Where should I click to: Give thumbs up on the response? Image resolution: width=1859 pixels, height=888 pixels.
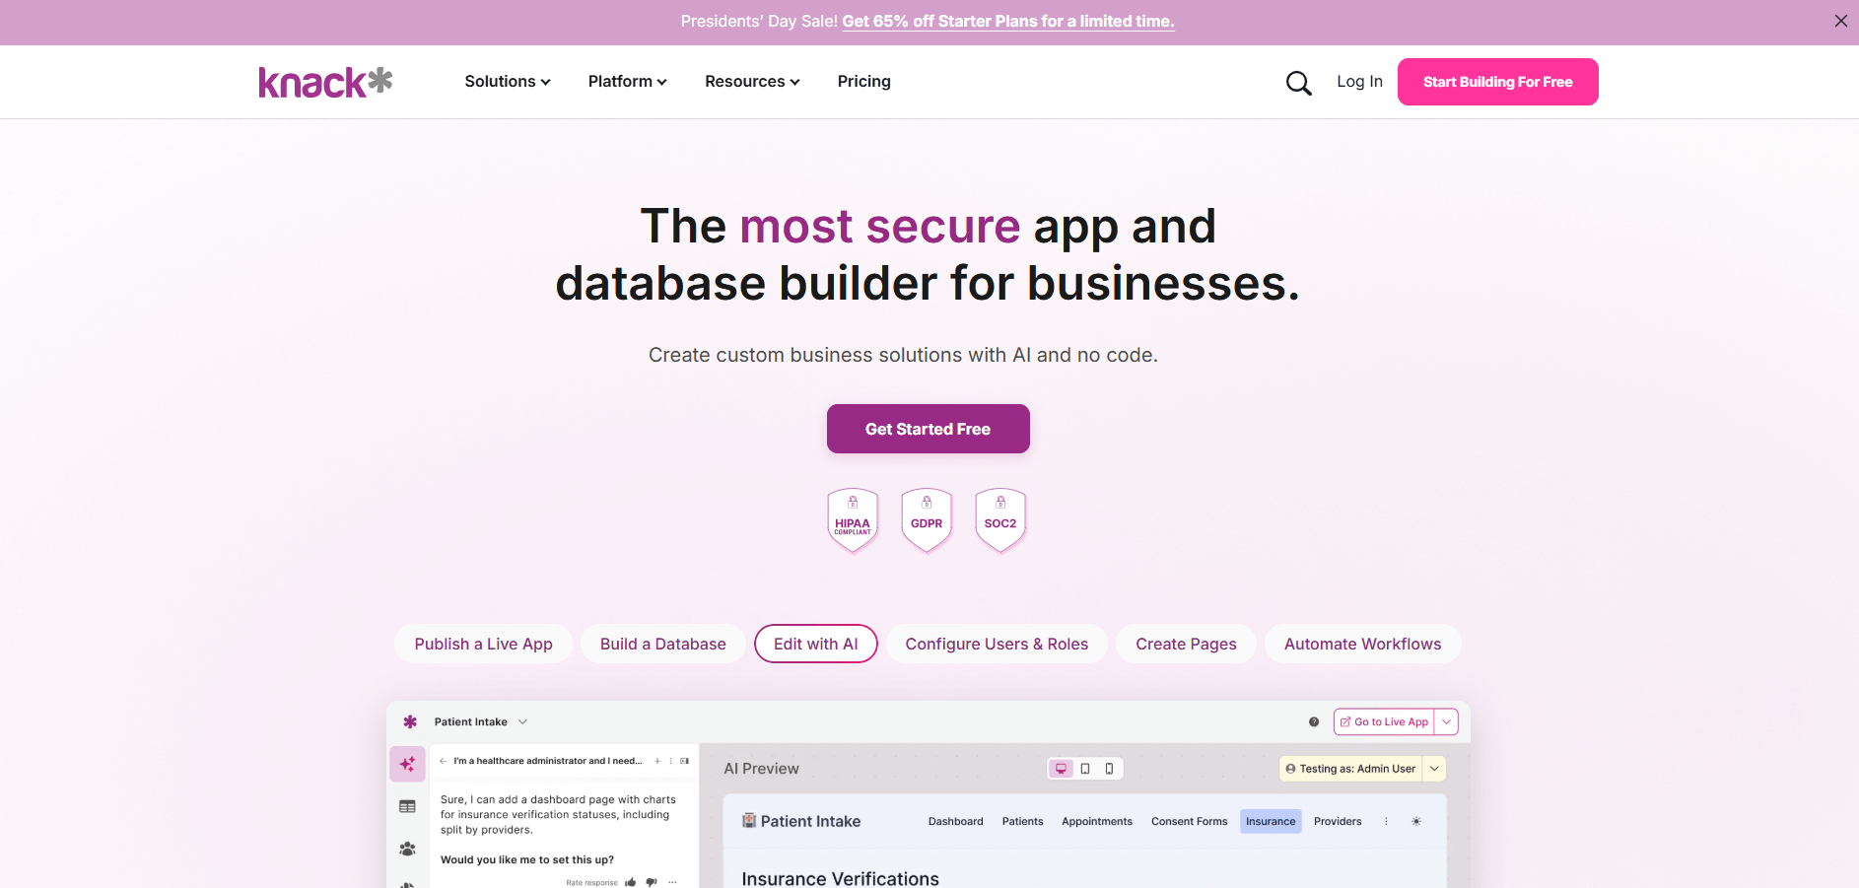click(631, 882)
